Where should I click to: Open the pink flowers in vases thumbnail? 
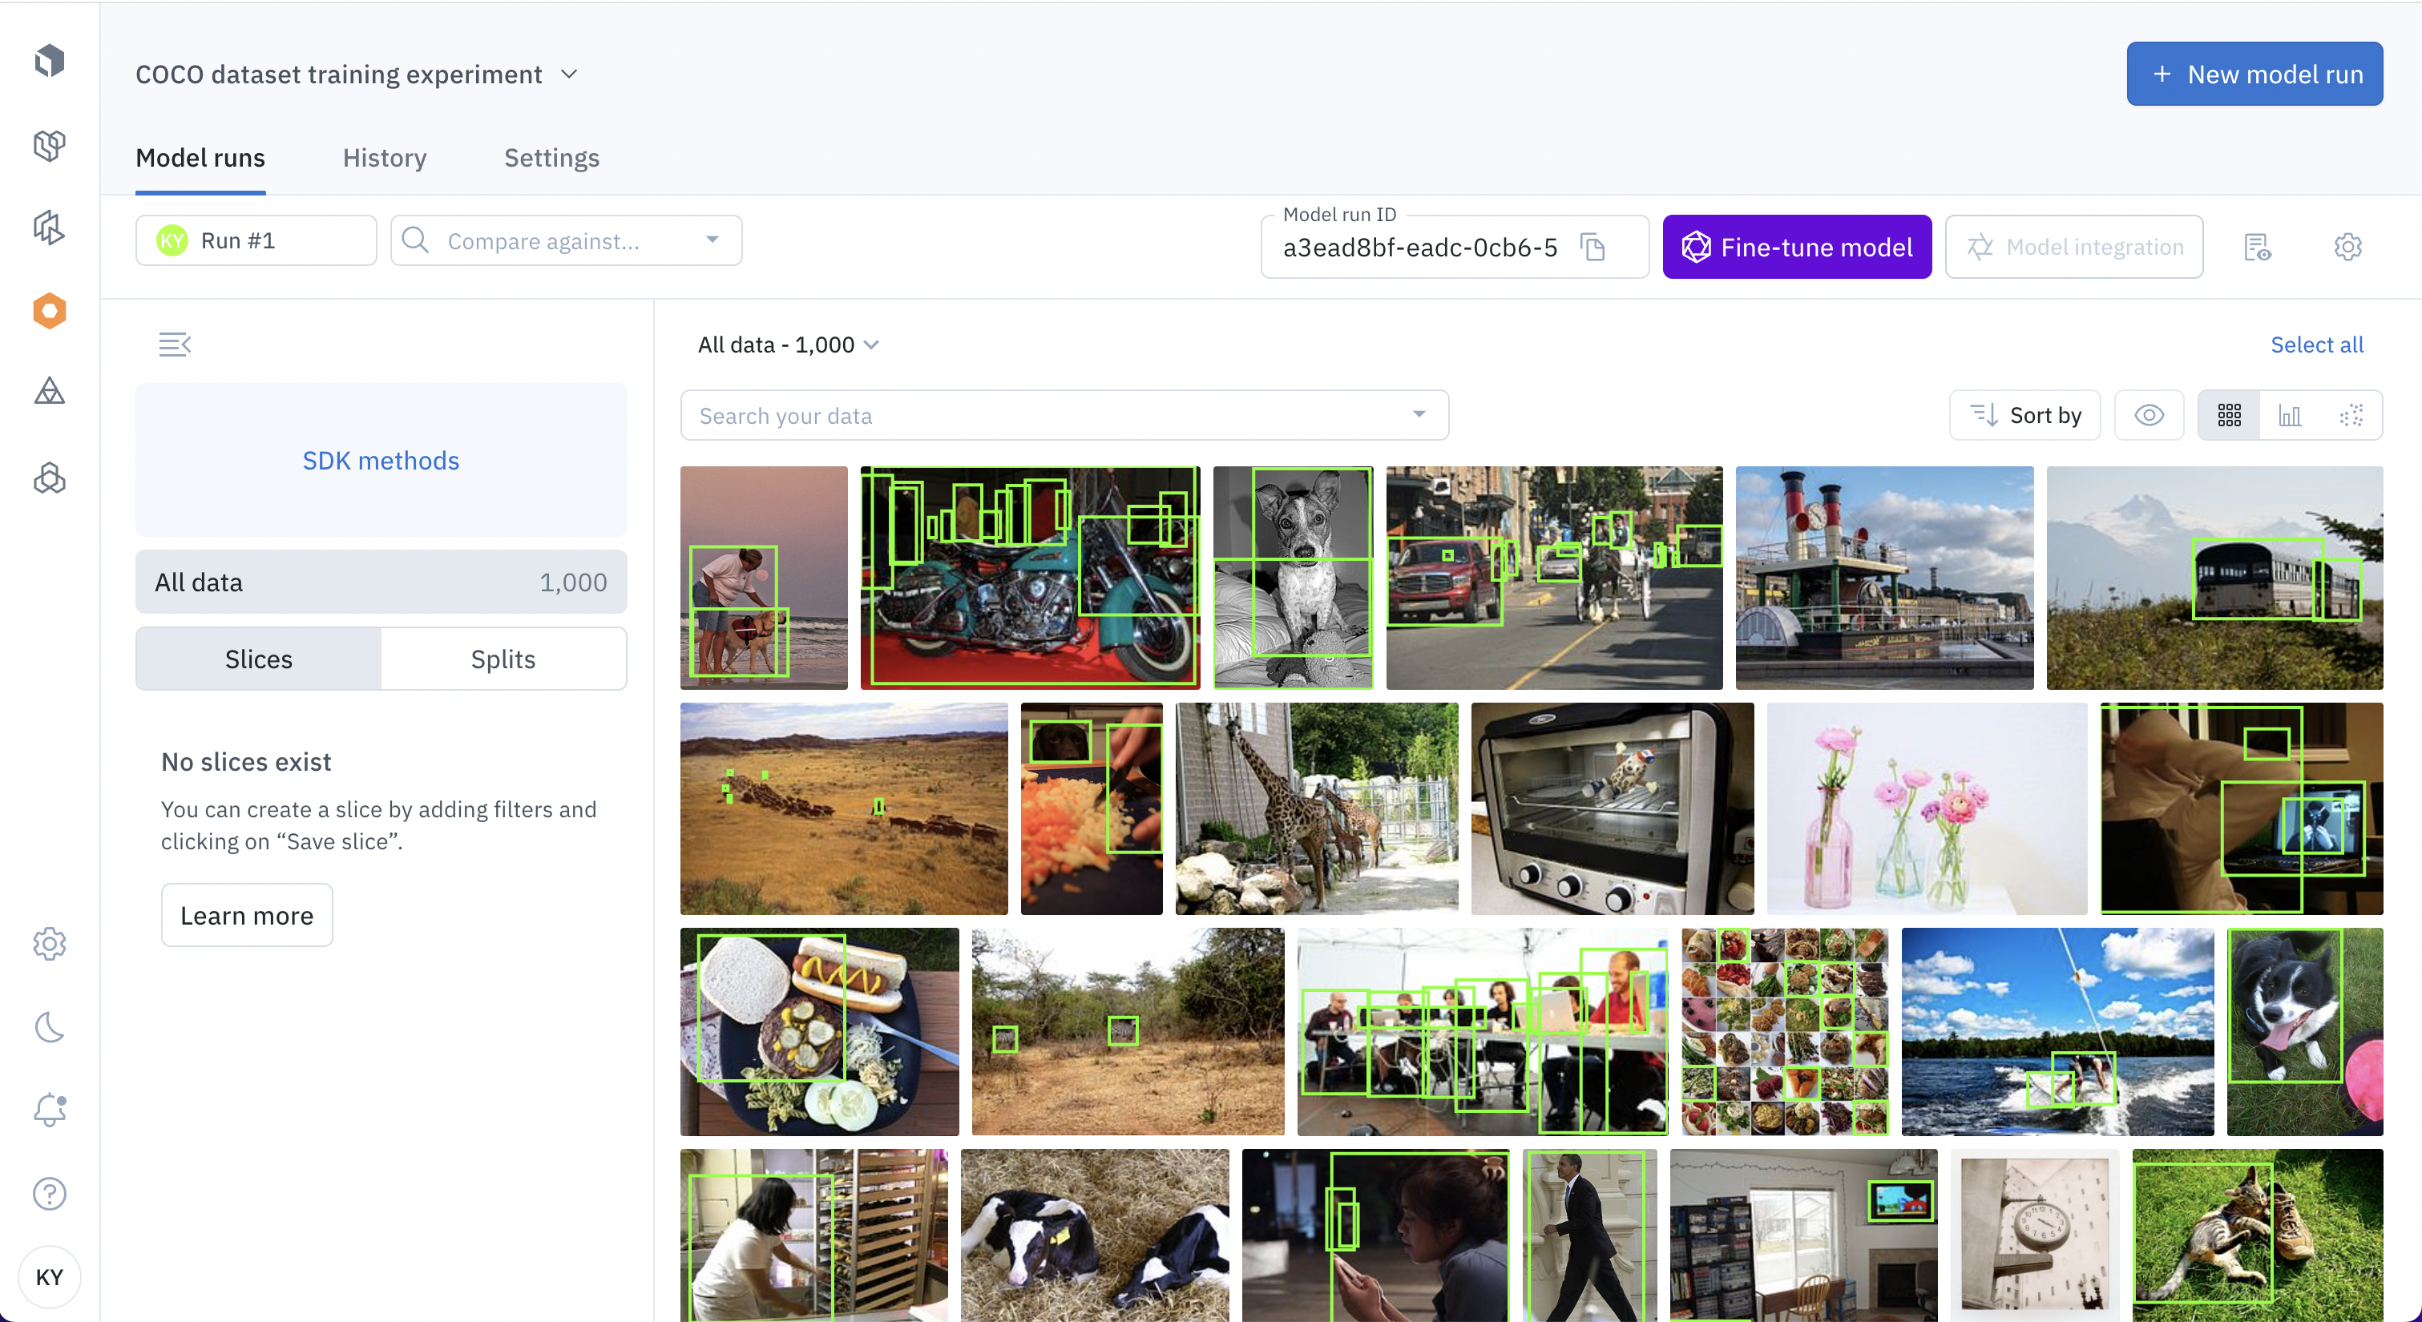[1927, 808]
